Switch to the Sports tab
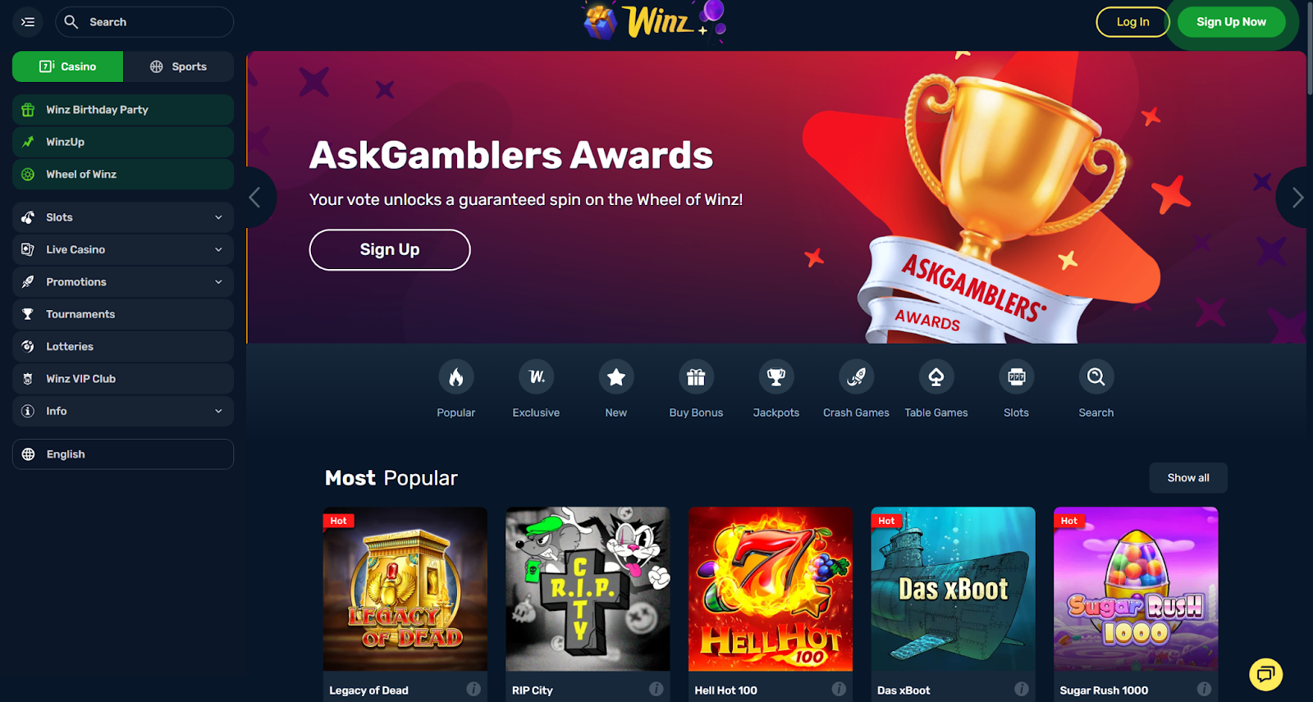The width and height of the screenshot is (1313, 702). click(178, 66)
